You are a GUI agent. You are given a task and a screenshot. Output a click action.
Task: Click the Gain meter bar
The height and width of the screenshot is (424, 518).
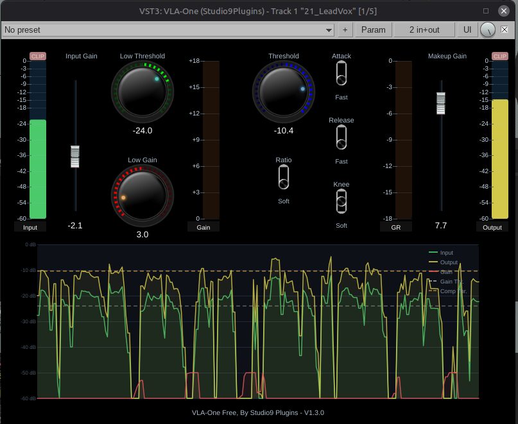211,140
